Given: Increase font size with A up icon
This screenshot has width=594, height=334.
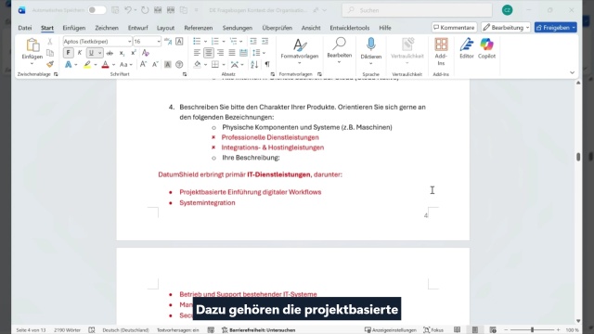Looking at the screenshot, I should (x=143, y=64).
